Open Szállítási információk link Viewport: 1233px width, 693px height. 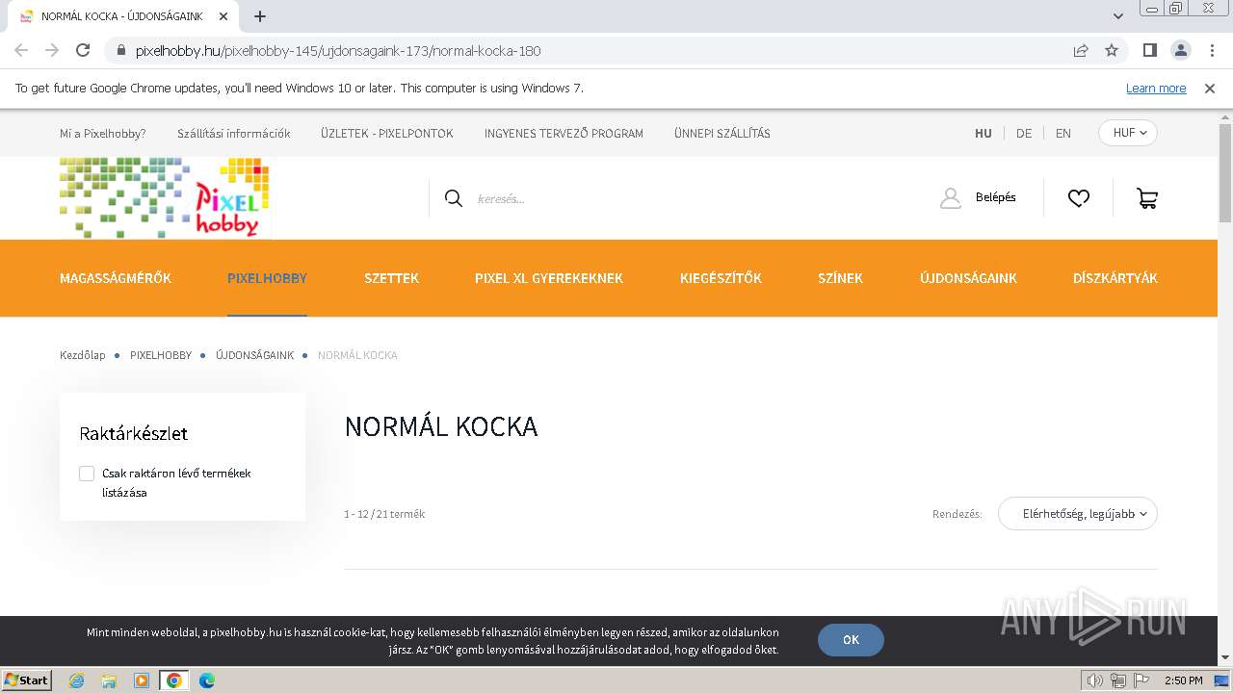pos(234,134)
